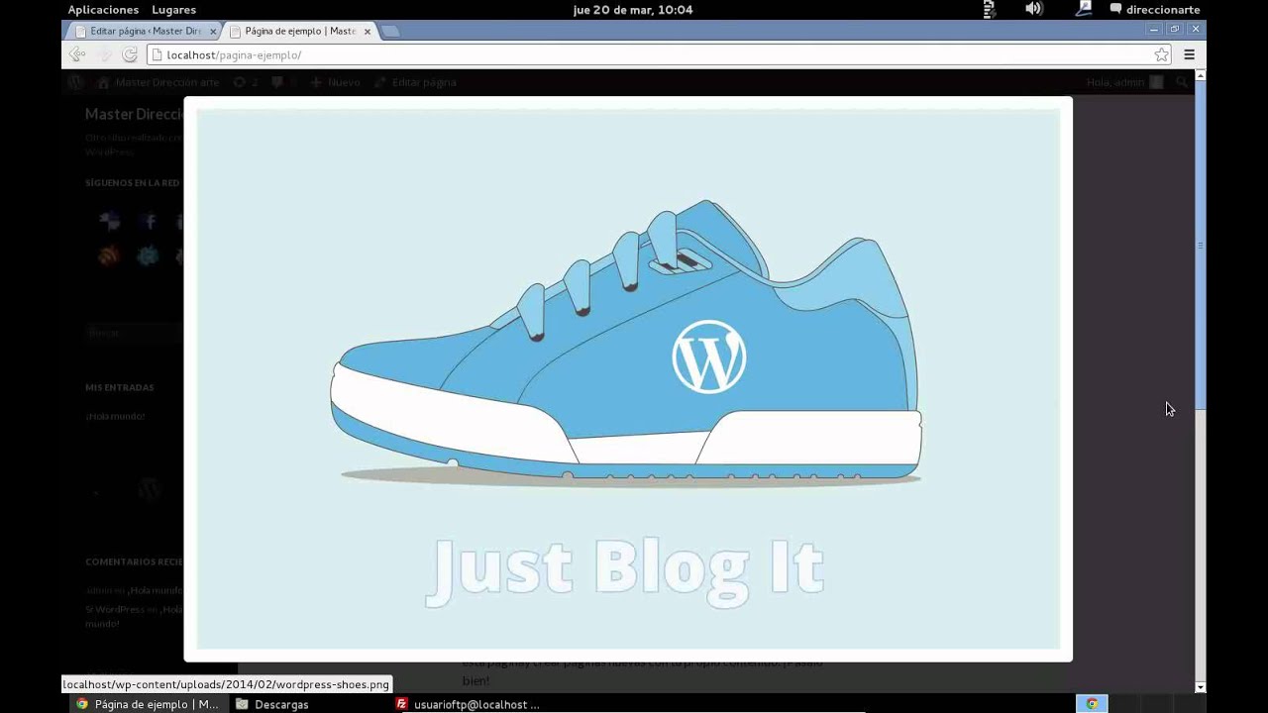Open a new browser tab

[390, 32]
